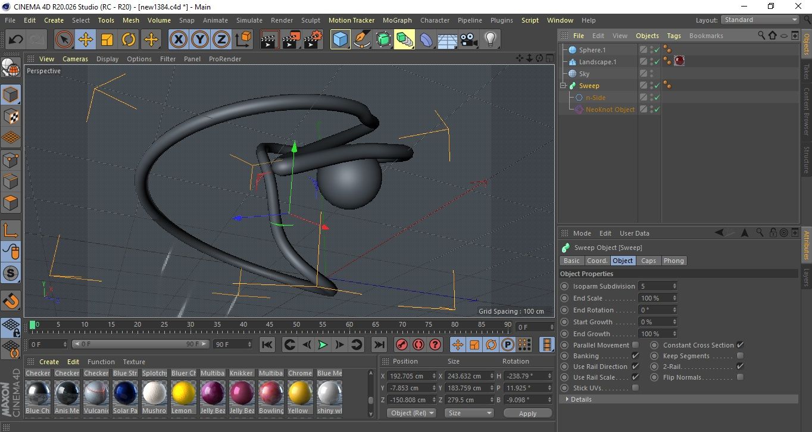Switch to the Caps tab
The height and width of the screenshot is (432, 812).
pyautogui.click(x=648, y=261)
